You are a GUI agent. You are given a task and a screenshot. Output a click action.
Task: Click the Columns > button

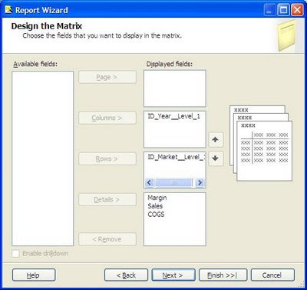click(x=107, y=118)
